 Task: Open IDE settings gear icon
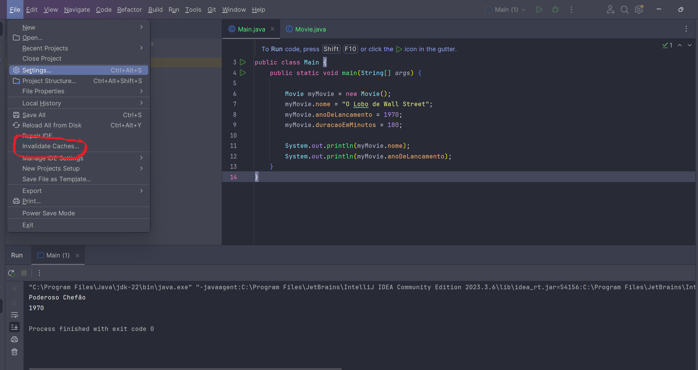pos(639,9)
